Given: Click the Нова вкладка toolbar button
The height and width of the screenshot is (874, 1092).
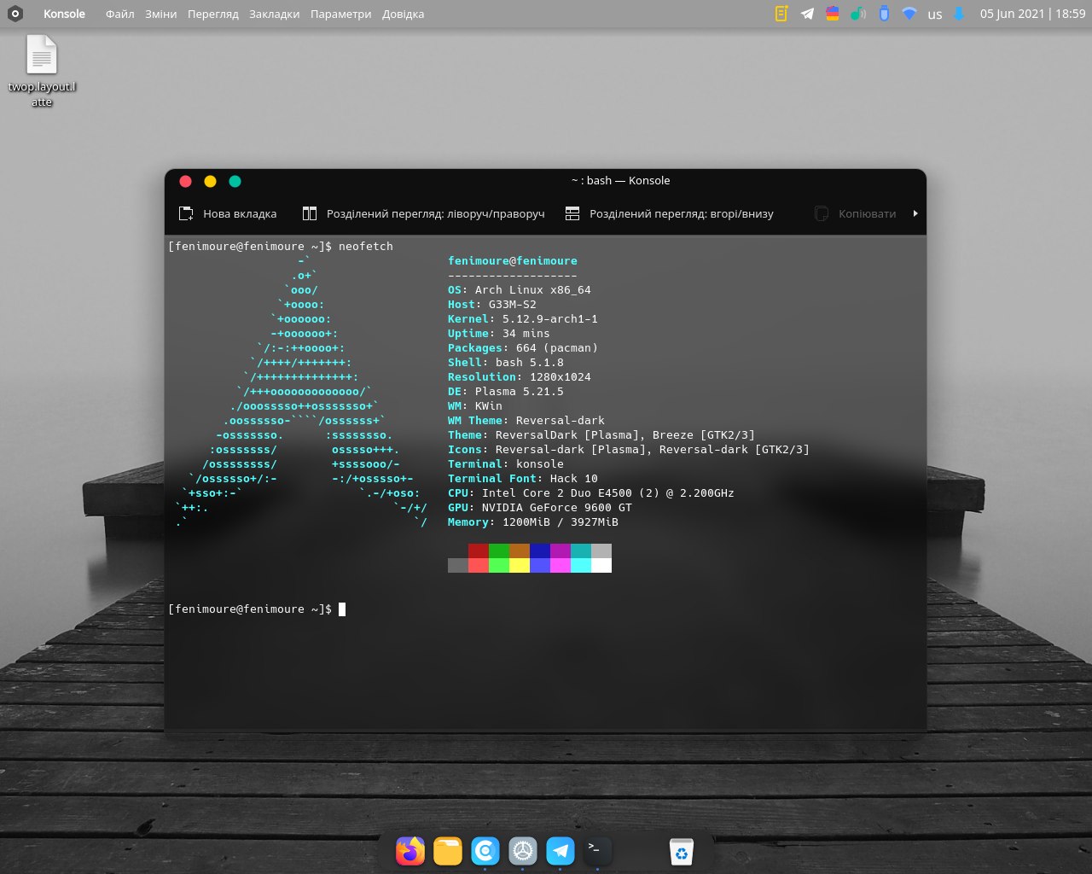Looking at the screenshot, I should click(228, 213).
